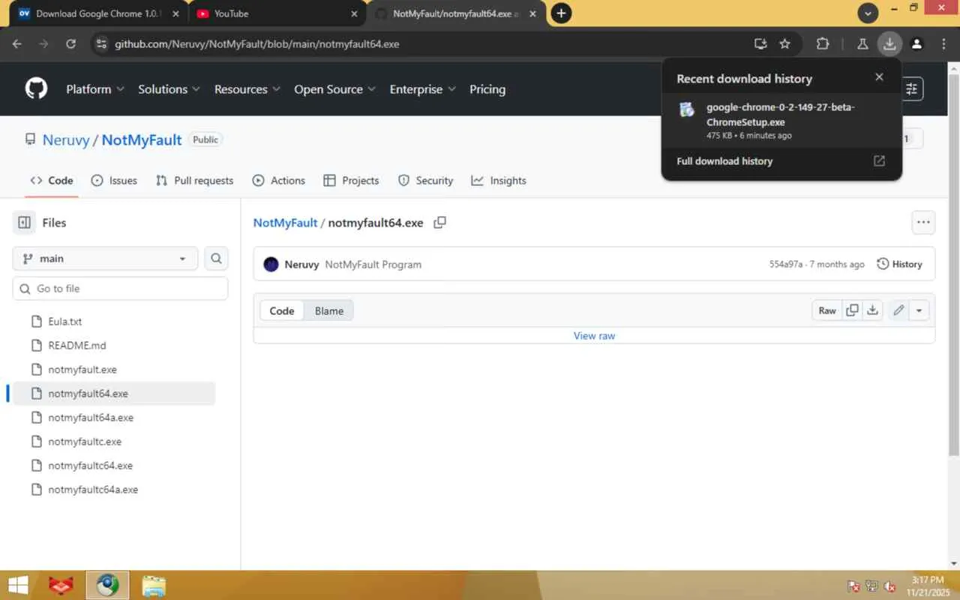Copy raw file contents icon
This screenshot has height=600, width=960.
(x=852, y=310)
